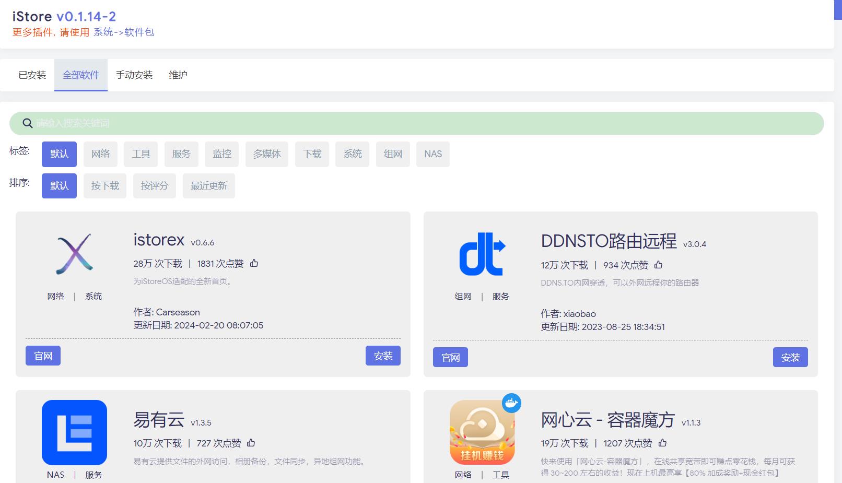This screenshot has height=483, width=842.
Task: Click DDNSTO路由远程 title
Action: click(609, 241)
